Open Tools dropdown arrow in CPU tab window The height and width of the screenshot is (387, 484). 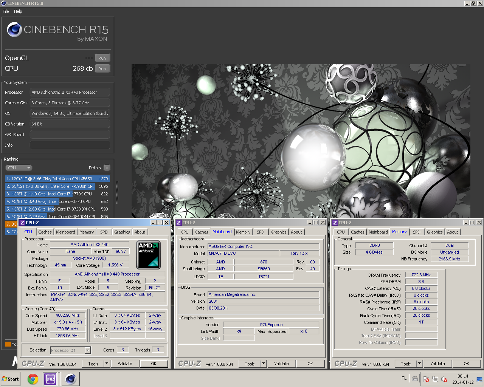tap(107, 364)
